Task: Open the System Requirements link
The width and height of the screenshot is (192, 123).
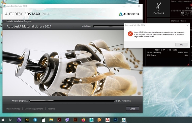Action: pyautogui.click(x=34, y=109)
